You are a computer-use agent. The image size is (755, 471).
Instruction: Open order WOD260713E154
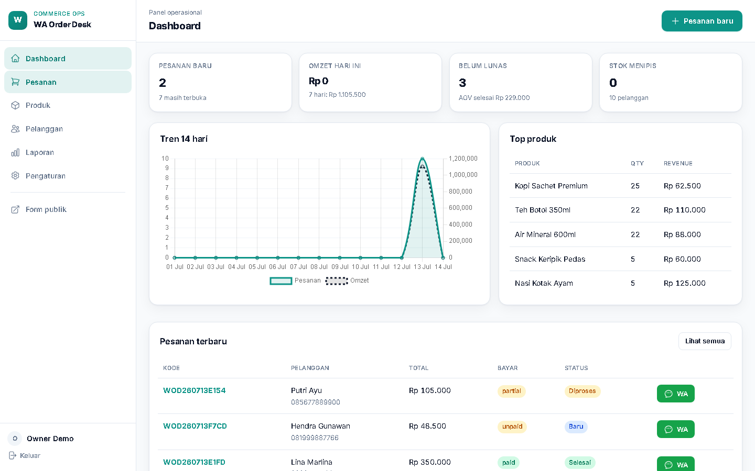pyautogui.click(x=194, y=390)
